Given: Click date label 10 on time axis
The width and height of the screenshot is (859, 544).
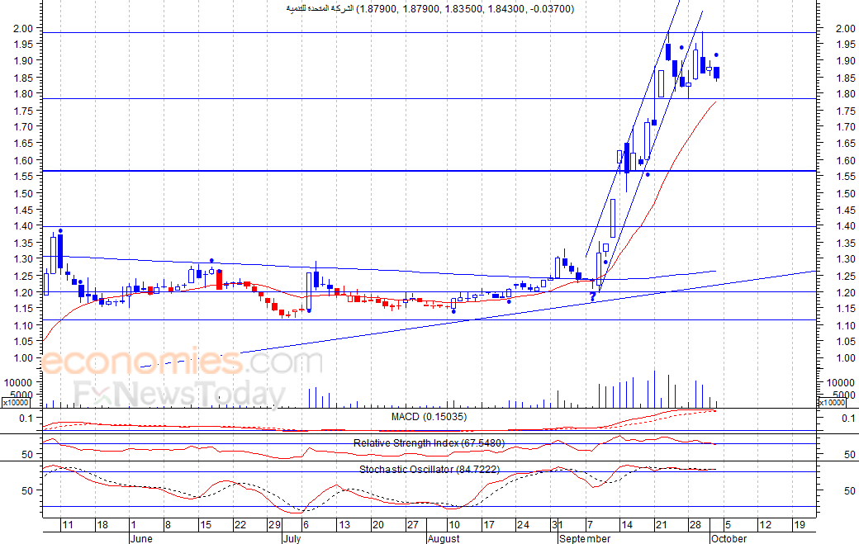Looking at the screenshot, I should click(453, 525).
